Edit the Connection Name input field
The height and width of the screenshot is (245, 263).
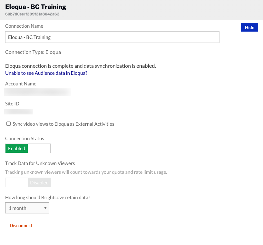pyautogui.click(x=112, y=37)
